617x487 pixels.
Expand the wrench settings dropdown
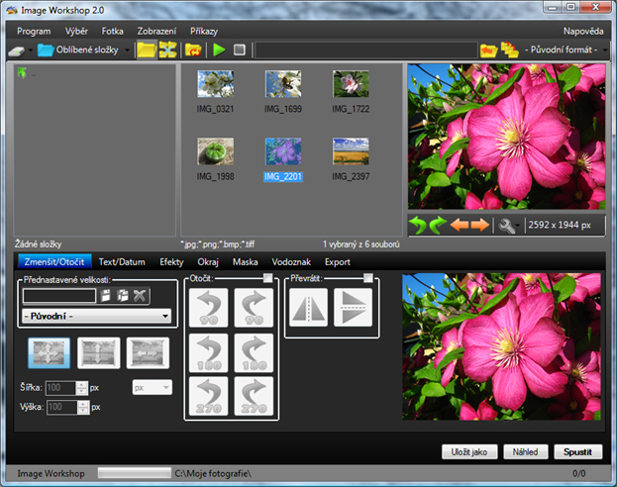coord(509,226)
